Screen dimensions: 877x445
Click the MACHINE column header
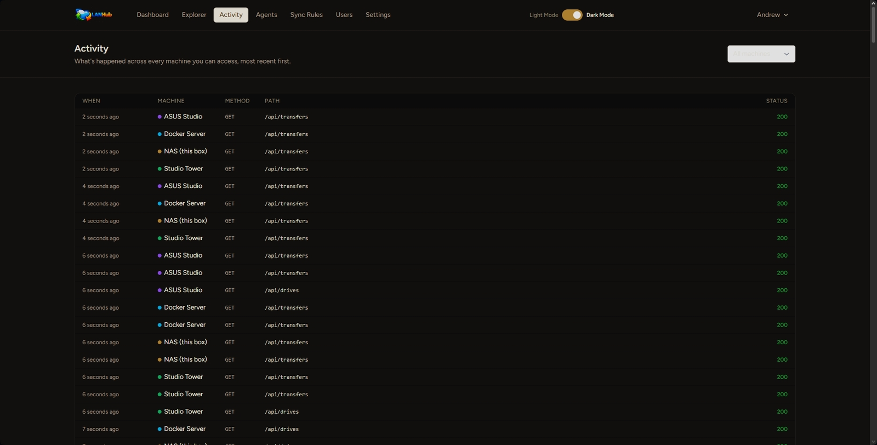click(171, 101)
